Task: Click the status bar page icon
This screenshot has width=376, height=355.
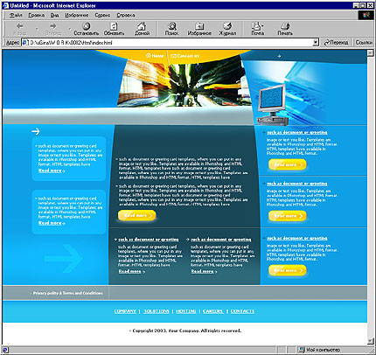Action: [5, 350]
